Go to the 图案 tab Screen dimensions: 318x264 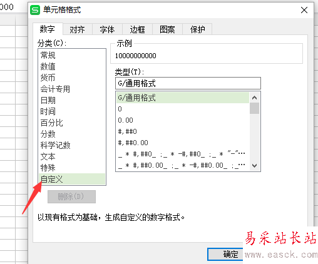167,29
